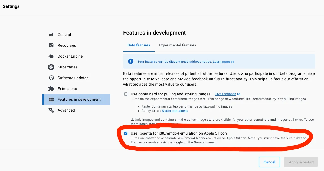
Task: Uncheck Use Rosetta for x86/amd64 emulation
Action: tap(126, 133)
